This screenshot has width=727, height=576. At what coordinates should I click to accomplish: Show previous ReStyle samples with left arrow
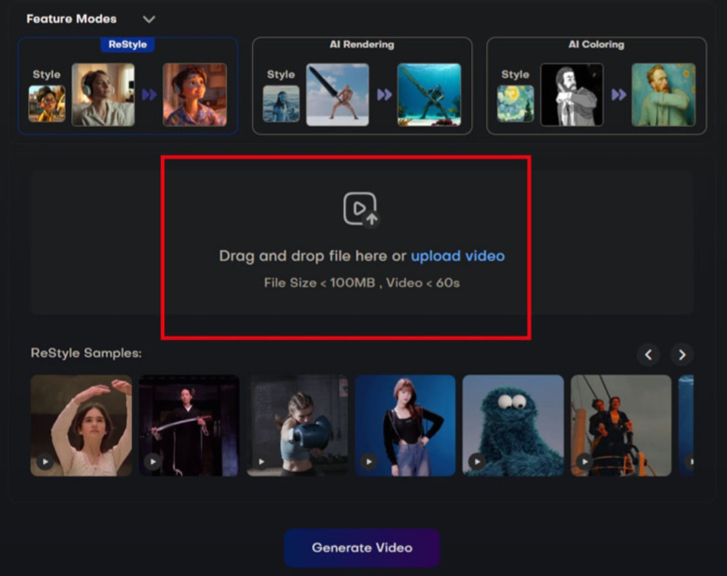[648, 354]
